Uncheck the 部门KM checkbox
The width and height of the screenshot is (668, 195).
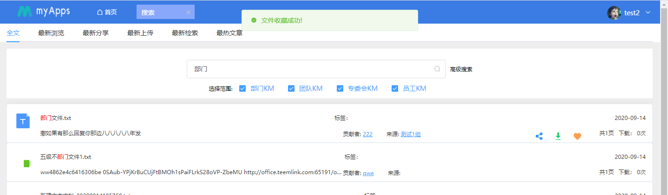point(242,88)
